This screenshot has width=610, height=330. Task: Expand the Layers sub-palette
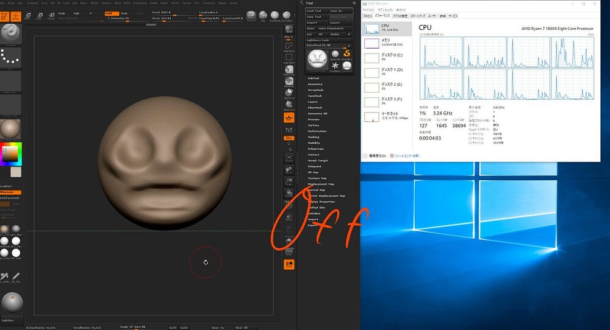[x=313, y=102]
